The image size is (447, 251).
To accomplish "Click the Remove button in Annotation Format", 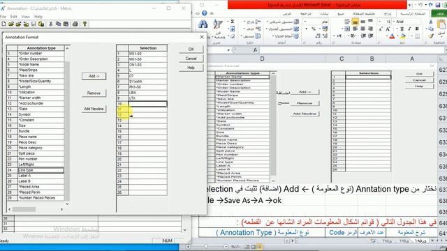I will tap(94, 93).
